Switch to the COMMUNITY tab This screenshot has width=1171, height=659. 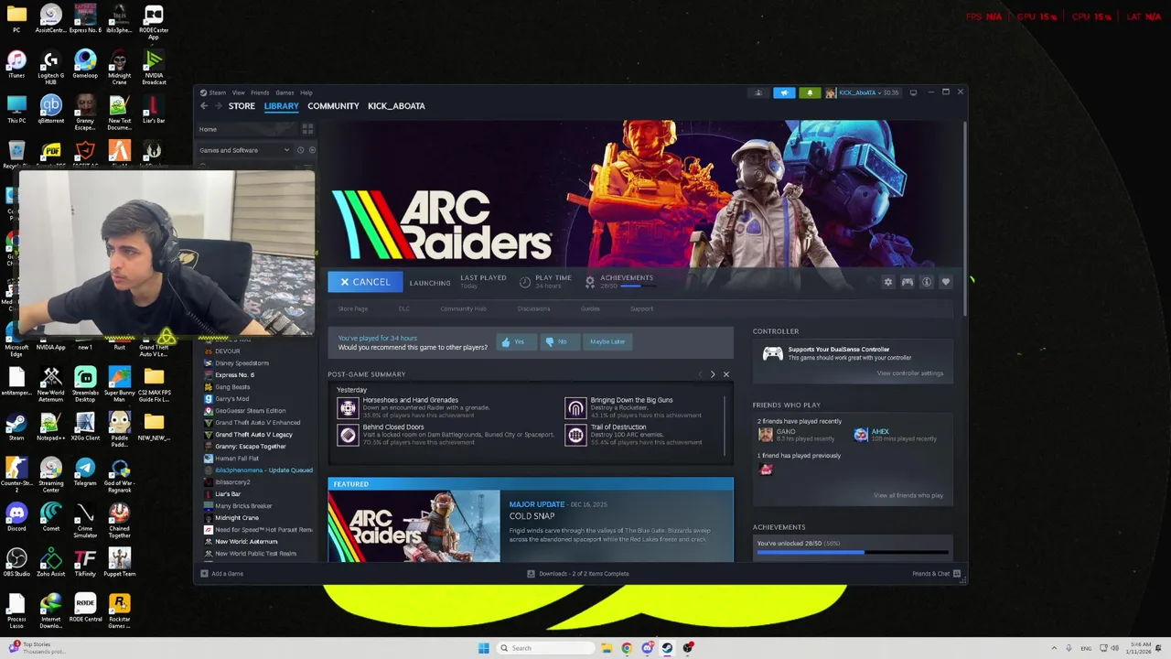pos(333,106)
